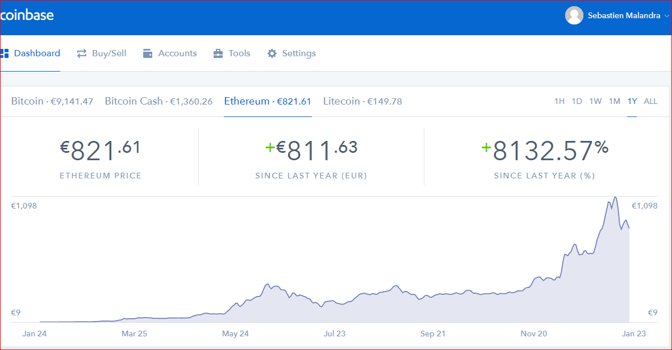The width and height of the screenshot is (672, 350).
Task: Click the Dashboard grid icon
Action: point(5,53)
